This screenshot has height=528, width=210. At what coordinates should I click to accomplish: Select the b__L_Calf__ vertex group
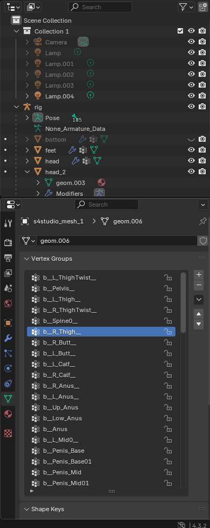[101, 364]
